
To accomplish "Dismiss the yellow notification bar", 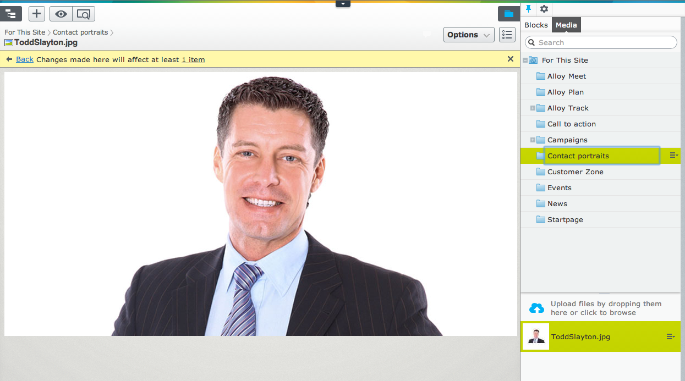I will pos(510,59).
